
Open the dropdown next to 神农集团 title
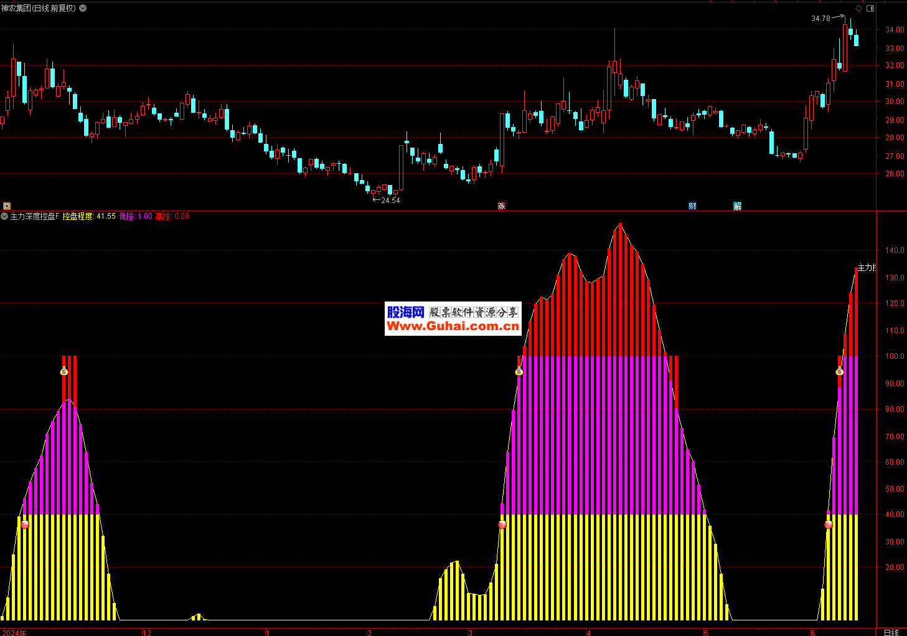click(x=83, y=8)
